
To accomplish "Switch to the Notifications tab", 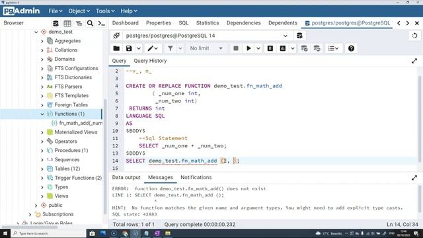I will point(196,177).
